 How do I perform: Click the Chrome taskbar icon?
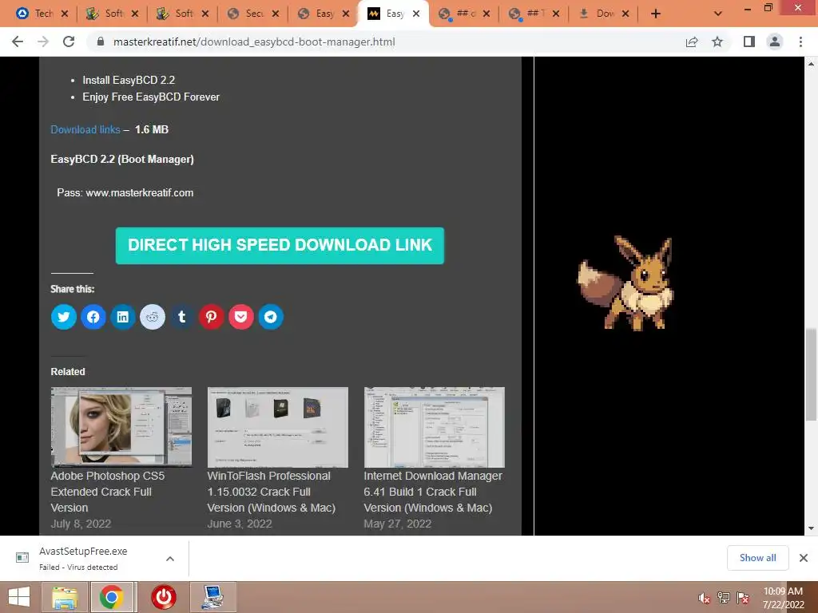(112, 597)
